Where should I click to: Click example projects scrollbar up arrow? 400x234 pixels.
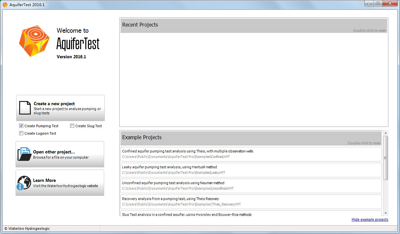point(386,133)
